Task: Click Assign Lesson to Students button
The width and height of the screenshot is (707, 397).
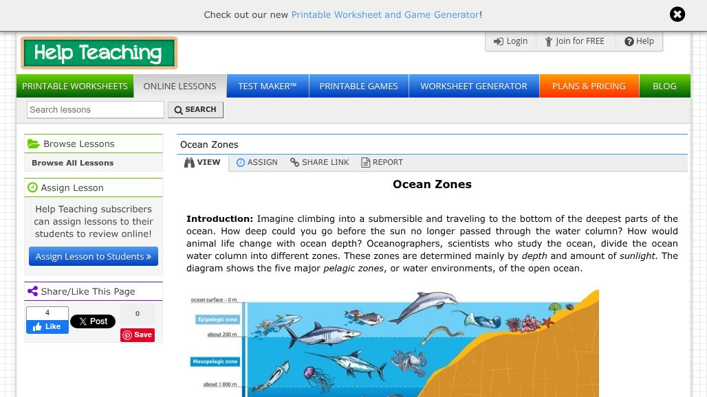Action: click(x=93, y=256)
